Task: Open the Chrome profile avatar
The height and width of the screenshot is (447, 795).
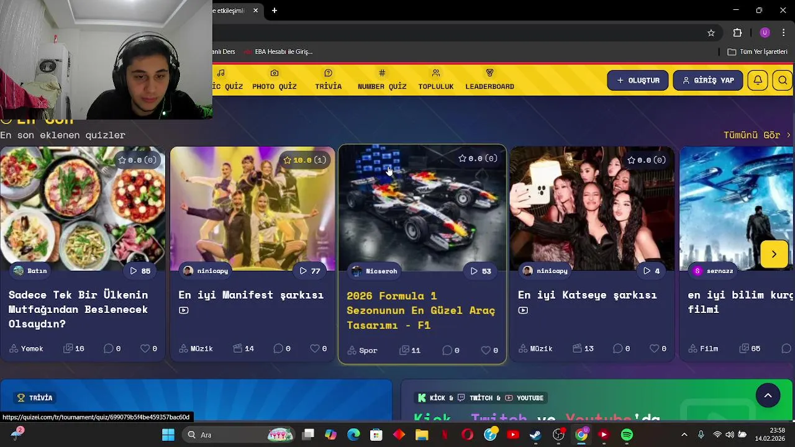Action: [765, 33]
